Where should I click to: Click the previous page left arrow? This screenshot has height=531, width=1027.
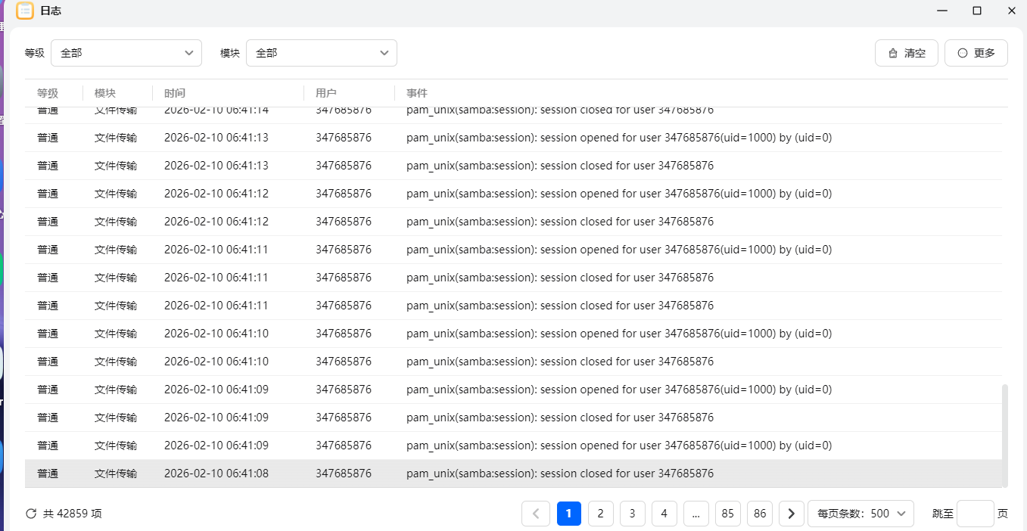click(x=536, y=514)
